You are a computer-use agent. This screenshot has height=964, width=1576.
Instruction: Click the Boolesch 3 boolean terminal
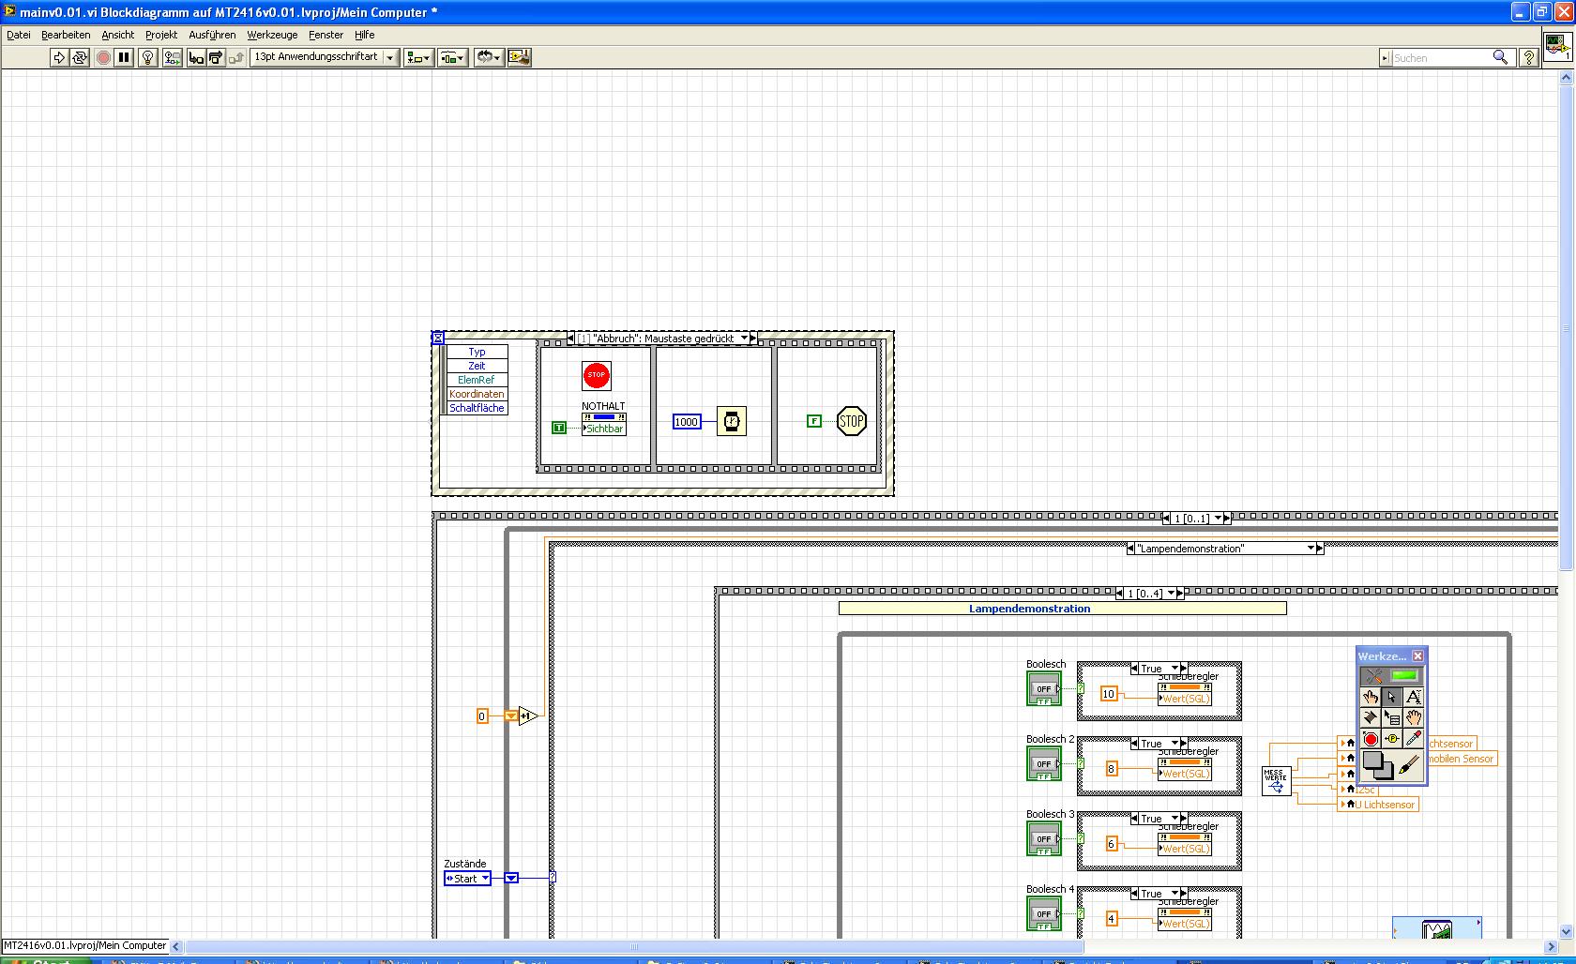(1044, 838)
